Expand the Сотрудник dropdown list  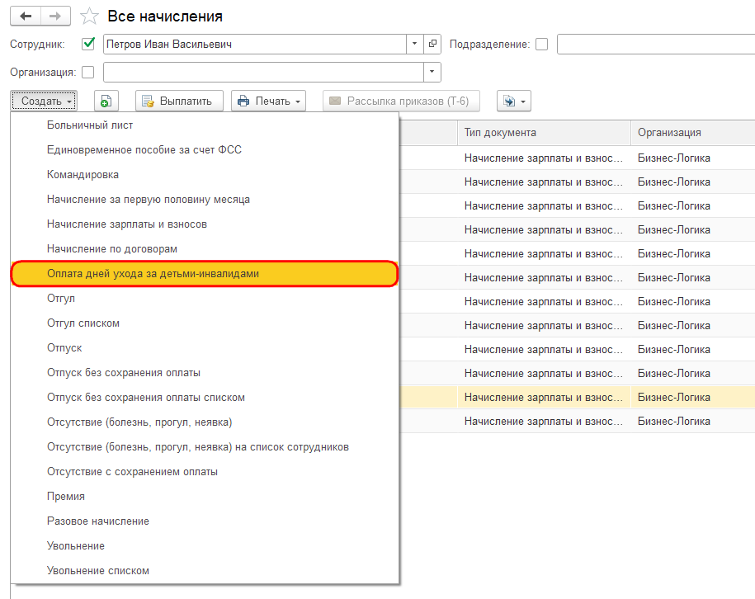pyautogui.click(x=414, y=44)
